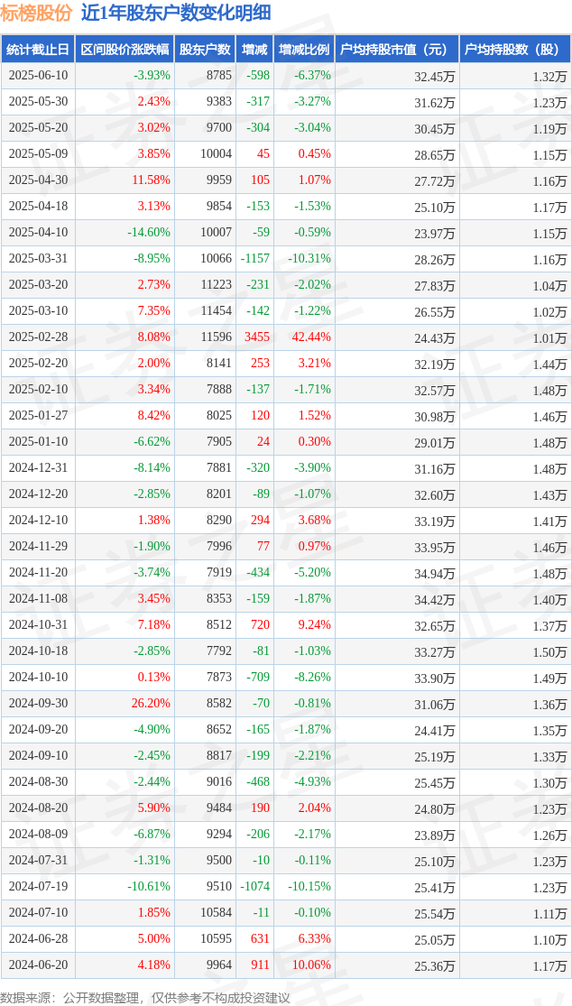The height and width of the screenshot is (1006, 572).
Task: Click the 户均持股数（股） header
Action: coord(515,49)
